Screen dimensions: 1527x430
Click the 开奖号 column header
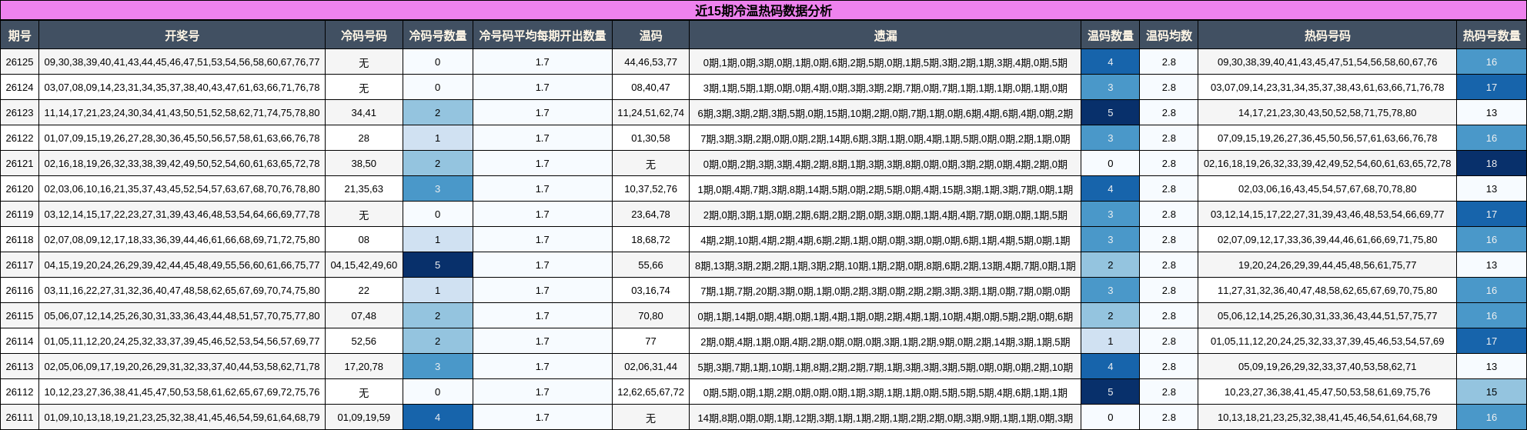pos(182,35)
